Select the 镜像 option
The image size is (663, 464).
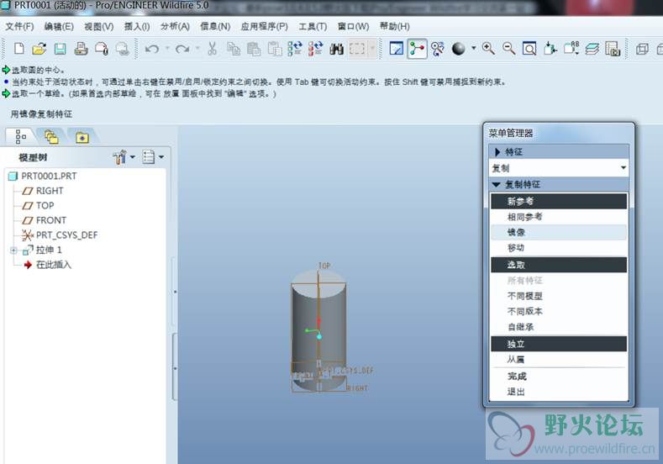559,232
